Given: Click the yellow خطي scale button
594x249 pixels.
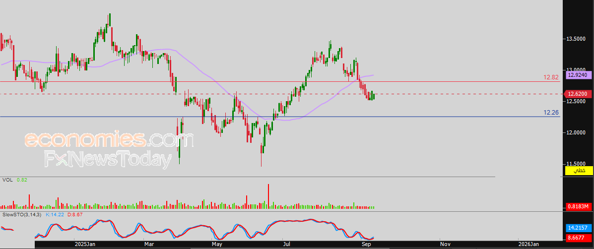Looking at the screenshot, I should coord(579,171).
